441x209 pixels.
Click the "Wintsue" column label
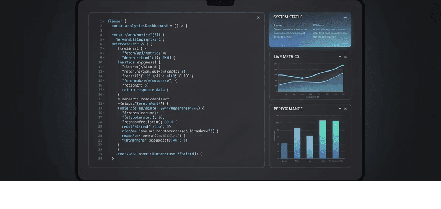click(x=318, y=25)
